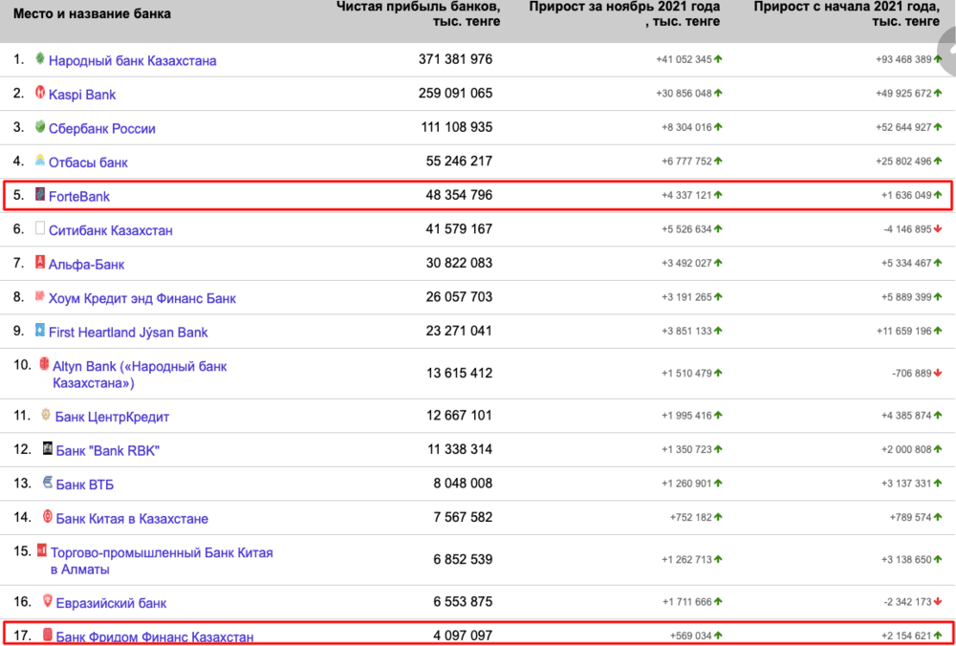956x646 pixels.
Task: Open the Банк Фридом Финанс Казахстан link
Action: coord(155,637)
